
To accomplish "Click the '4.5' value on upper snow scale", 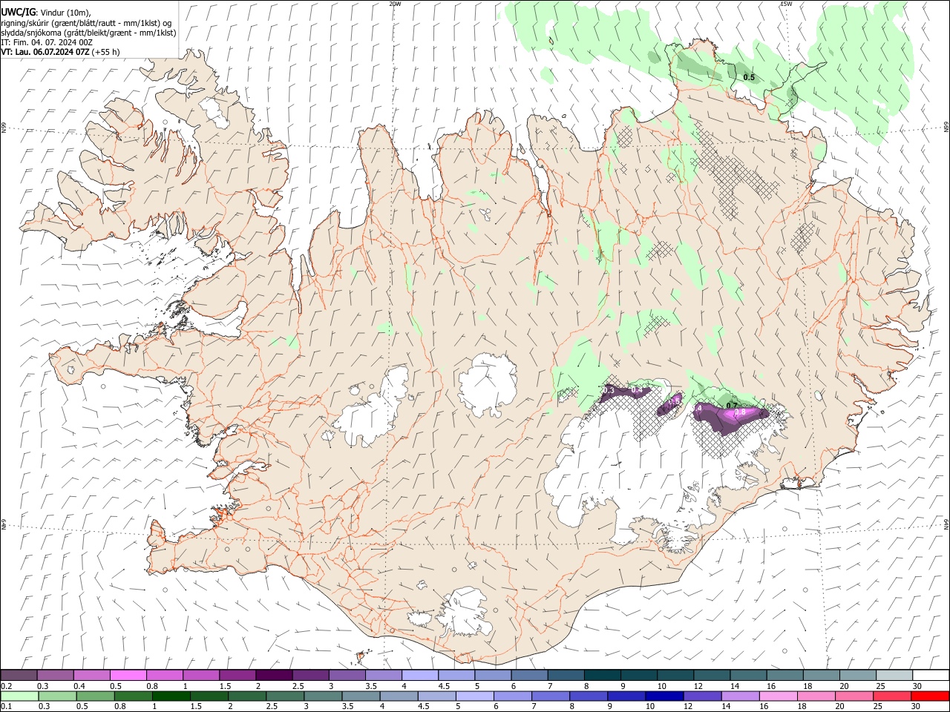I will point(444,686).
